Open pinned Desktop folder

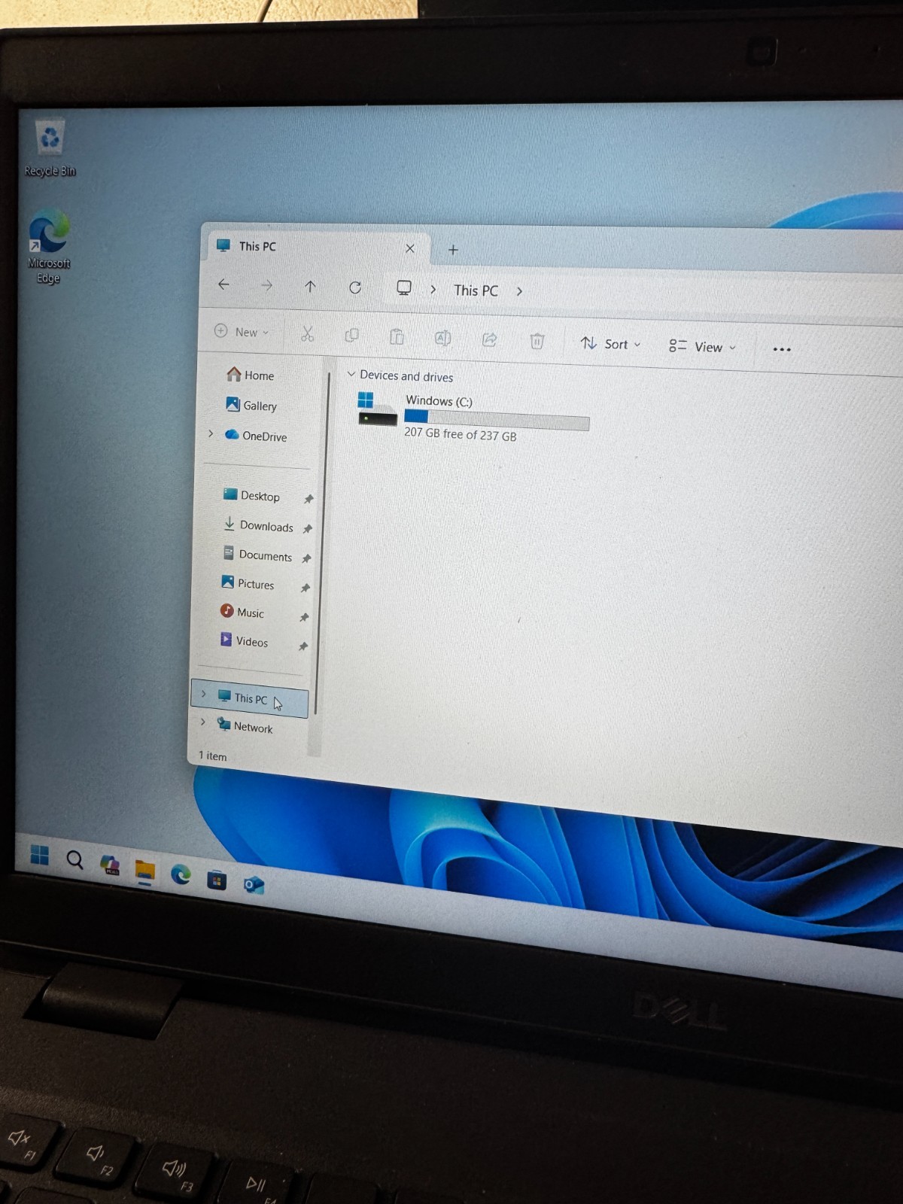(251, 496)
